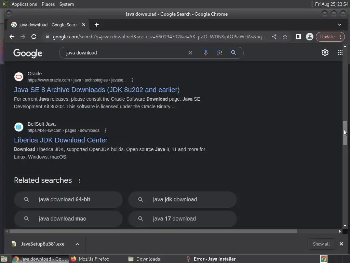Click the show desktop icon in taskbar

[4, 259]
